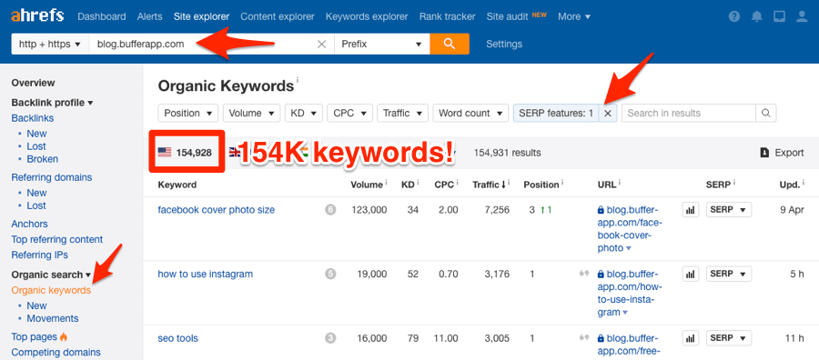
Task: Open chart icon for how to use instagram
Action: click(x=691, y=274)
